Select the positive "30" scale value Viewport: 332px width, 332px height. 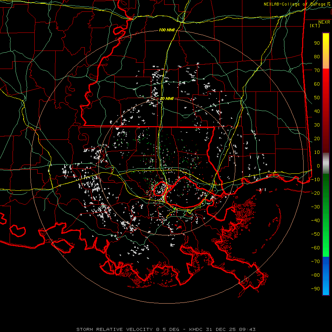tap(317, 125)
